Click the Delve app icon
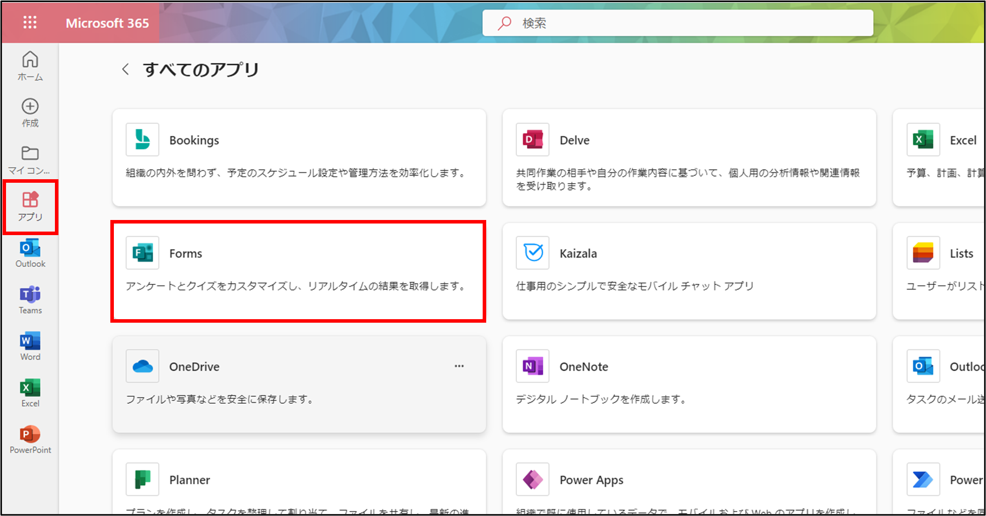The width and height of the screenshot is (986, 516). 533,139
